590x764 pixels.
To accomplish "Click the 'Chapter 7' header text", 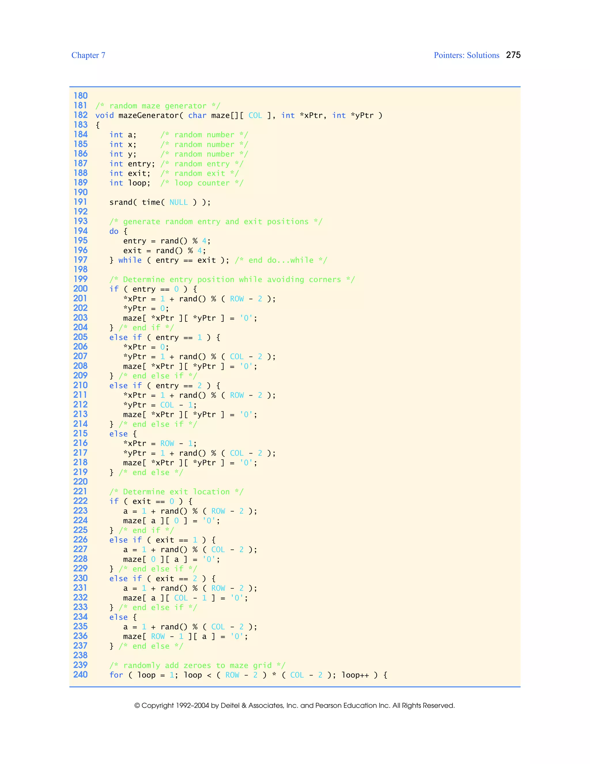I will point(88,55).
